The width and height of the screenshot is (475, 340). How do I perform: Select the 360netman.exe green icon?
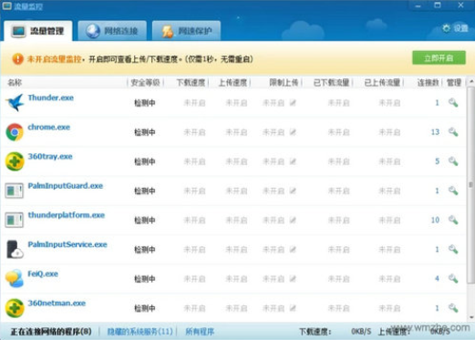tap(15, 308)
